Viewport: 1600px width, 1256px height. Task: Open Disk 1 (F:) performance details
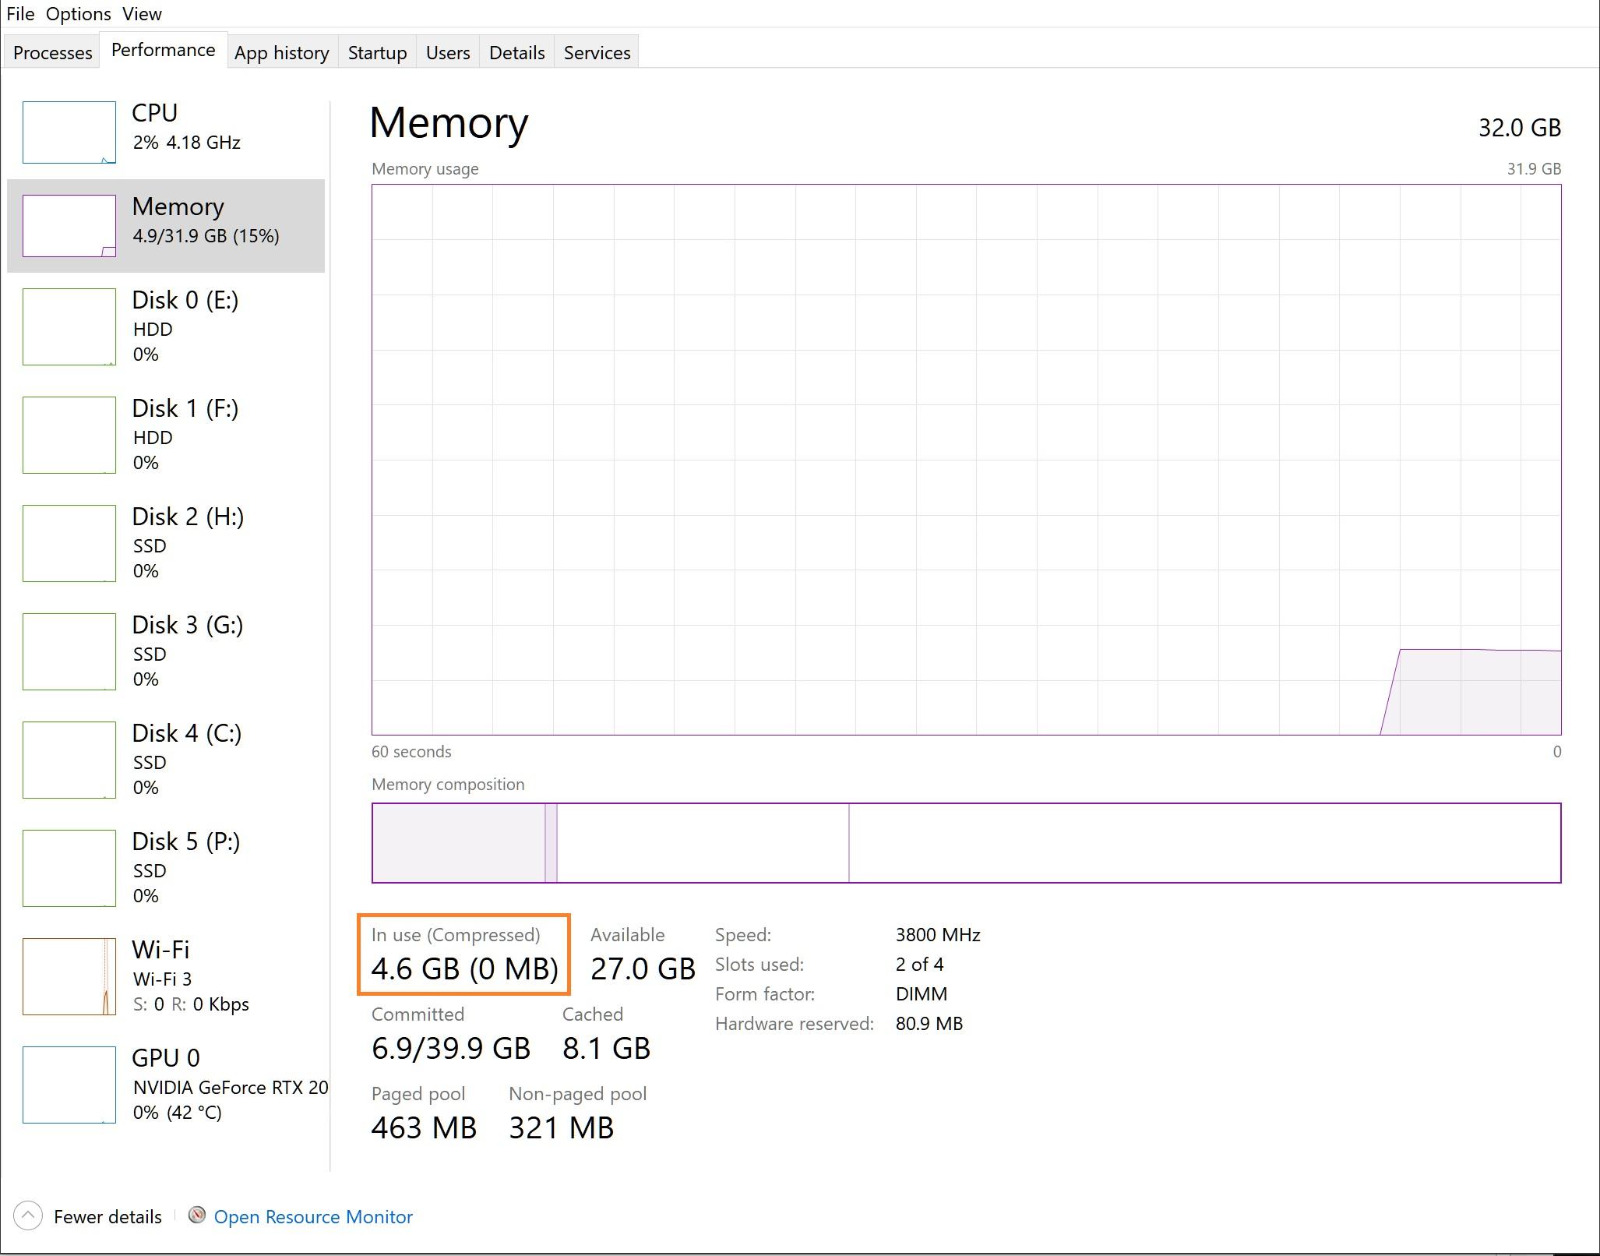tap(164, 435)
